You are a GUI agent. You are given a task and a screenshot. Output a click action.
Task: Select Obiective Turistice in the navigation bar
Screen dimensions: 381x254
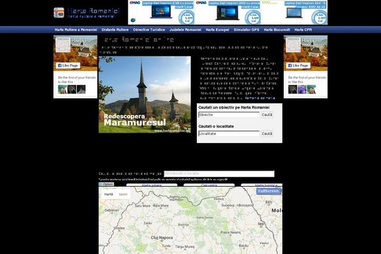[149, 30]
